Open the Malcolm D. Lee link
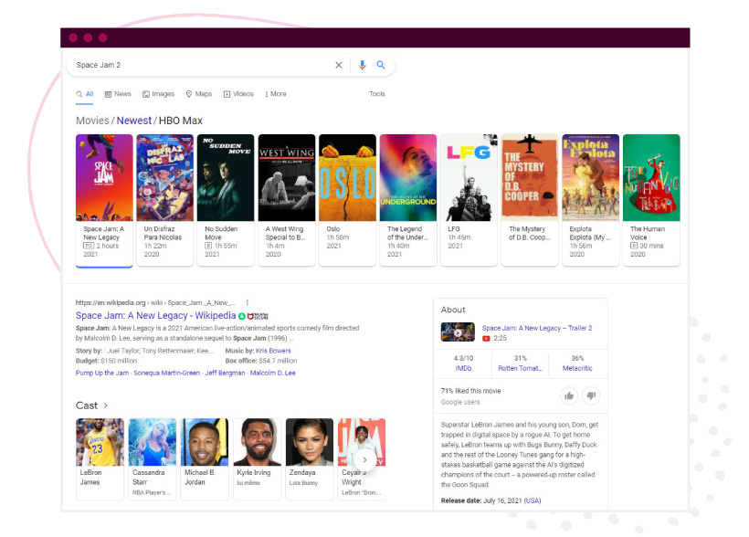This screenshot has width=749, height=537. (273, 373)
